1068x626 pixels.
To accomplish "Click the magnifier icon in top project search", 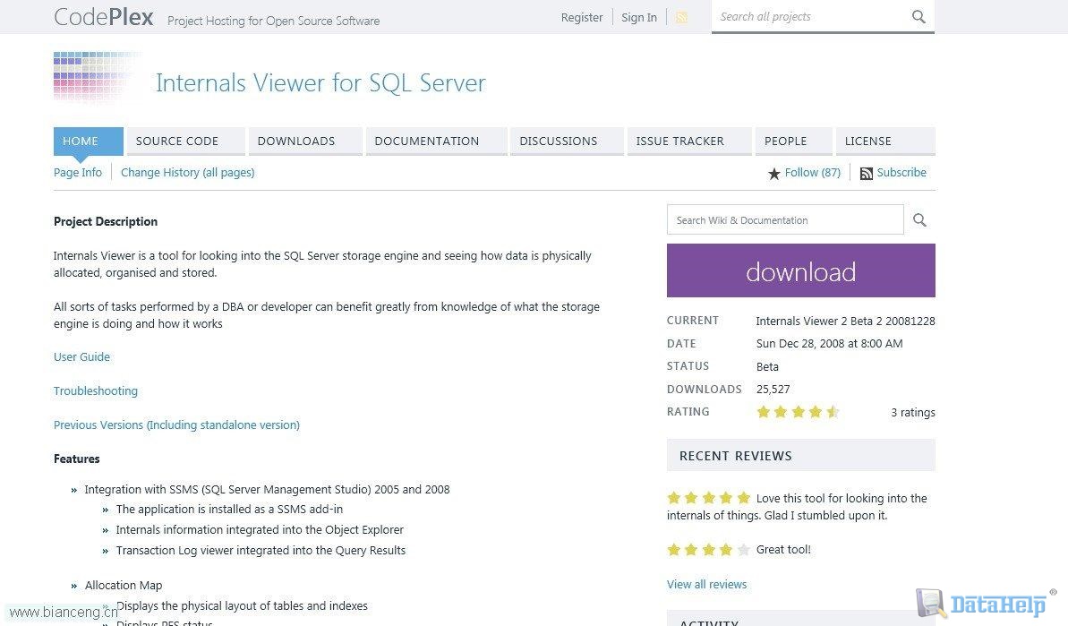I will pyautogui.click(x=918, y=16).
